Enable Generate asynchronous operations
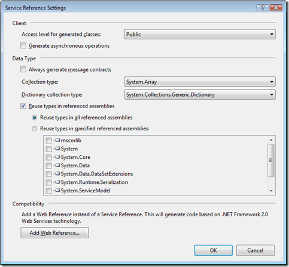The width and height of the screenshot is (289, 267). (x=23, y=45)
